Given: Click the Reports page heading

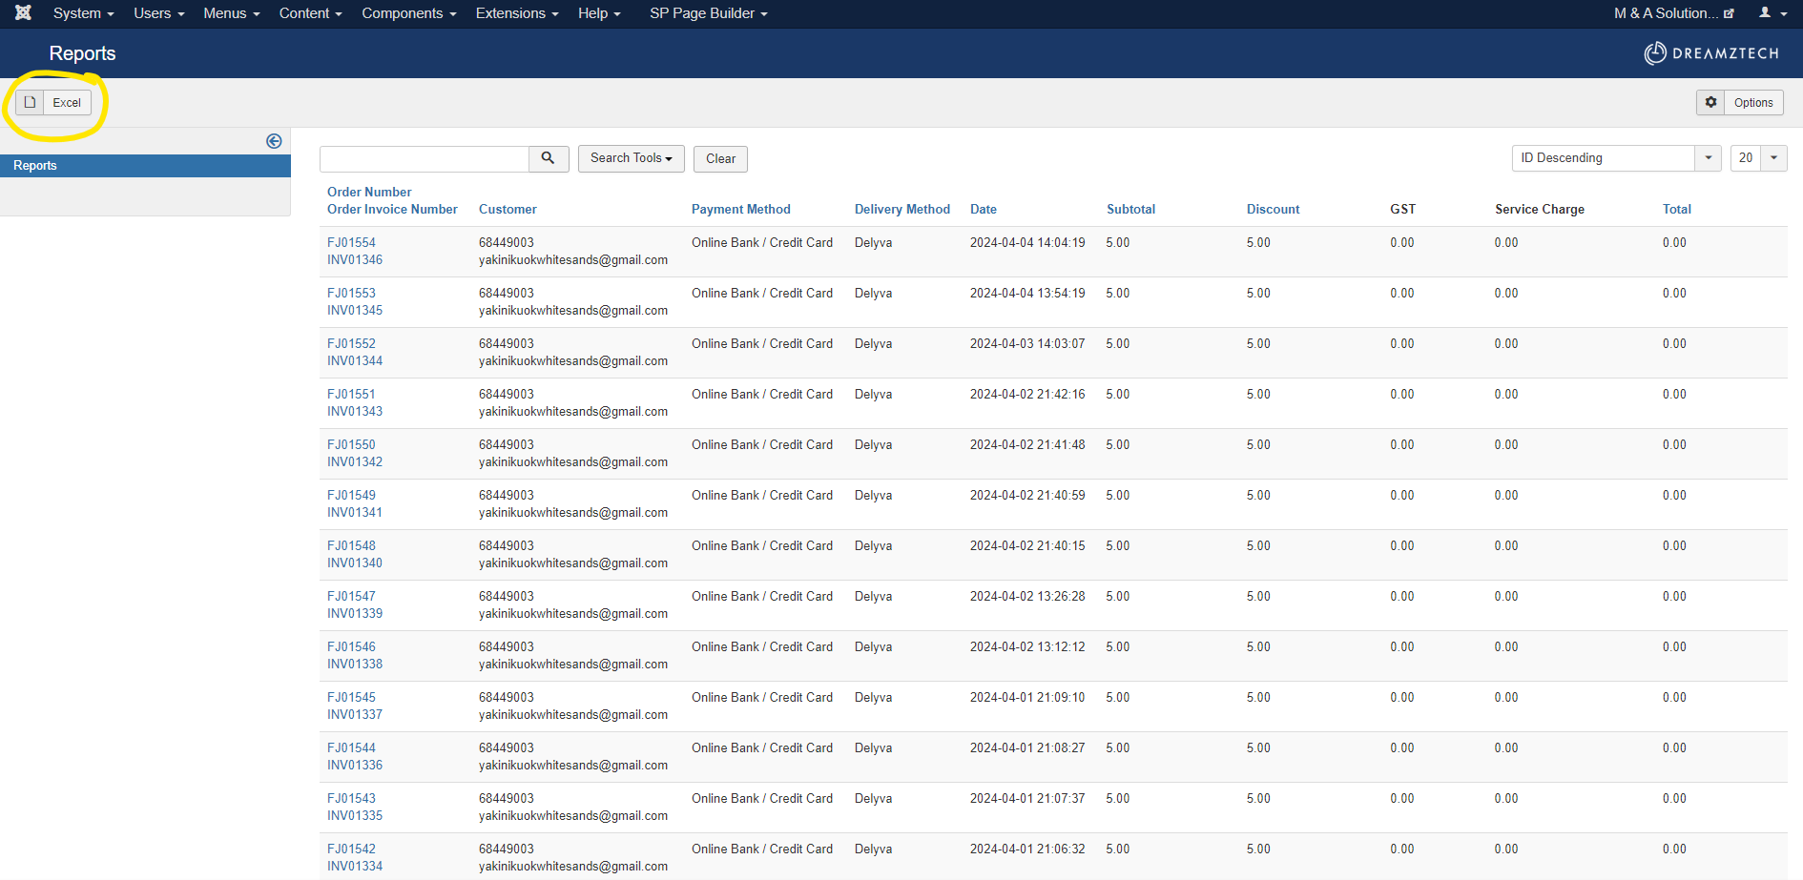Looking at the screenshot, I should (82, 53).
